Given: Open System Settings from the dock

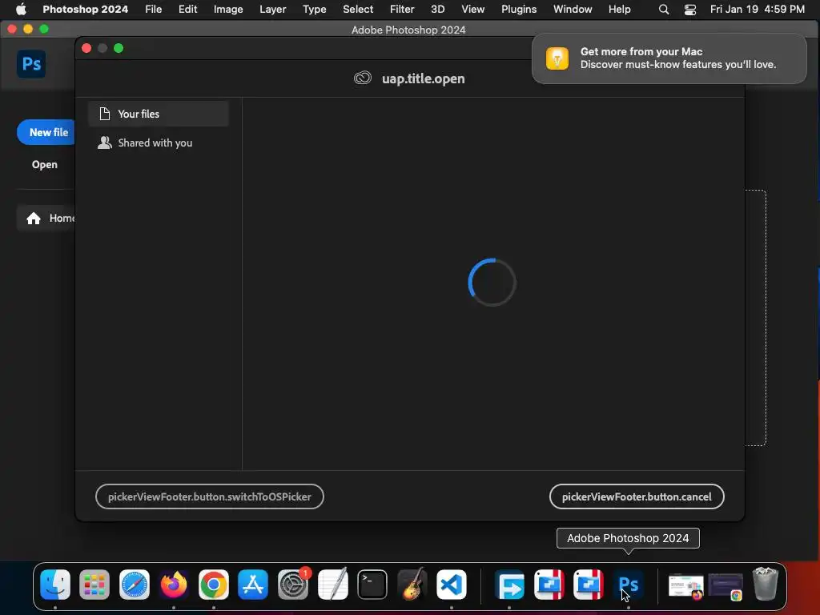Looking at the screenshot, I should click(293, 584).
